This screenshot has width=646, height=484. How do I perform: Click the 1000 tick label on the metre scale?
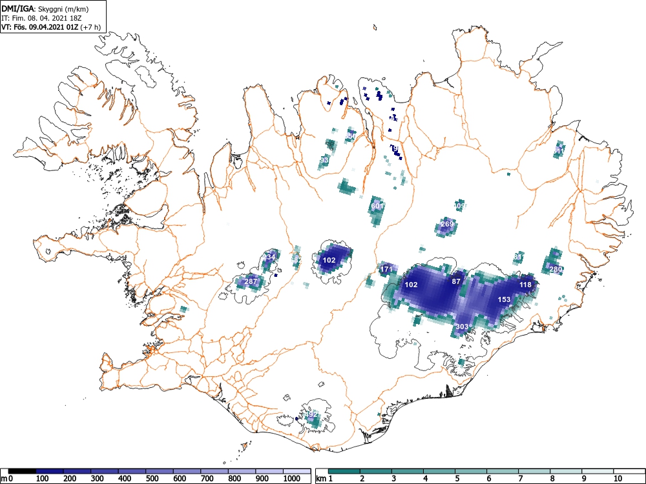291,479
